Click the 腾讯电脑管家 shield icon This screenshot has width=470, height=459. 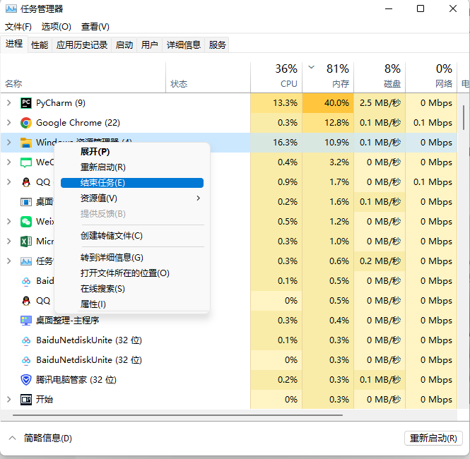(x=26, y=380)
